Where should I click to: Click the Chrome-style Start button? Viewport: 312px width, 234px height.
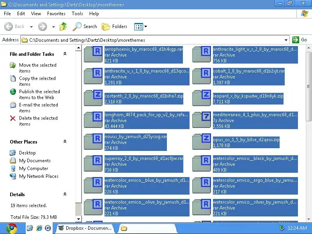[12, 228]
